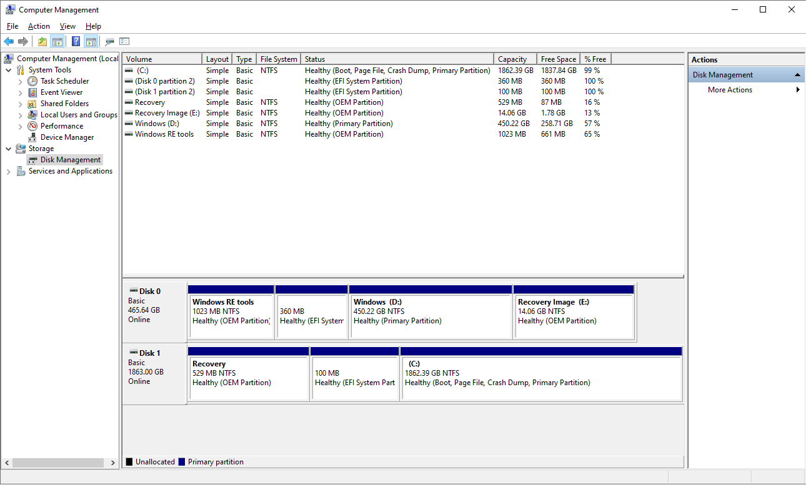Open the Help menu
The image size is (806, 485).
click(93, 26)
